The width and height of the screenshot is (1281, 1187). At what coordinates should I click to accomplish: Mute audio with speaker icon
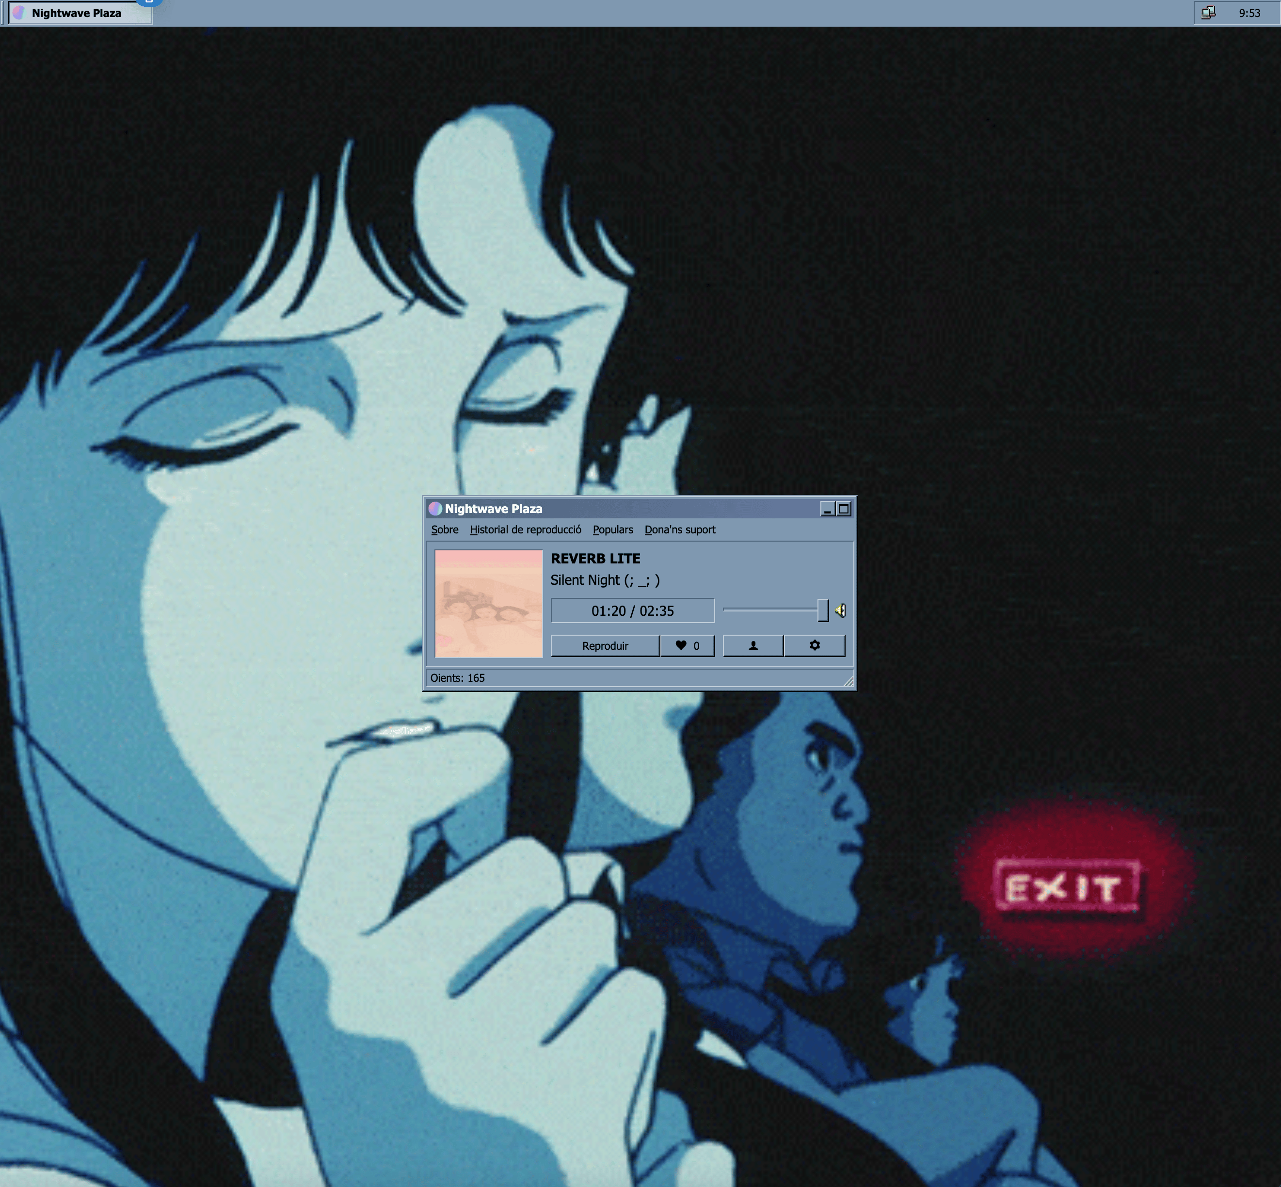pyautogui.click(x=840, y=610)
